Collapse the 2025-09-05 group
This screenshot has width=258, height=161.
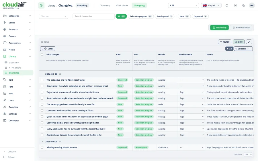42,142
